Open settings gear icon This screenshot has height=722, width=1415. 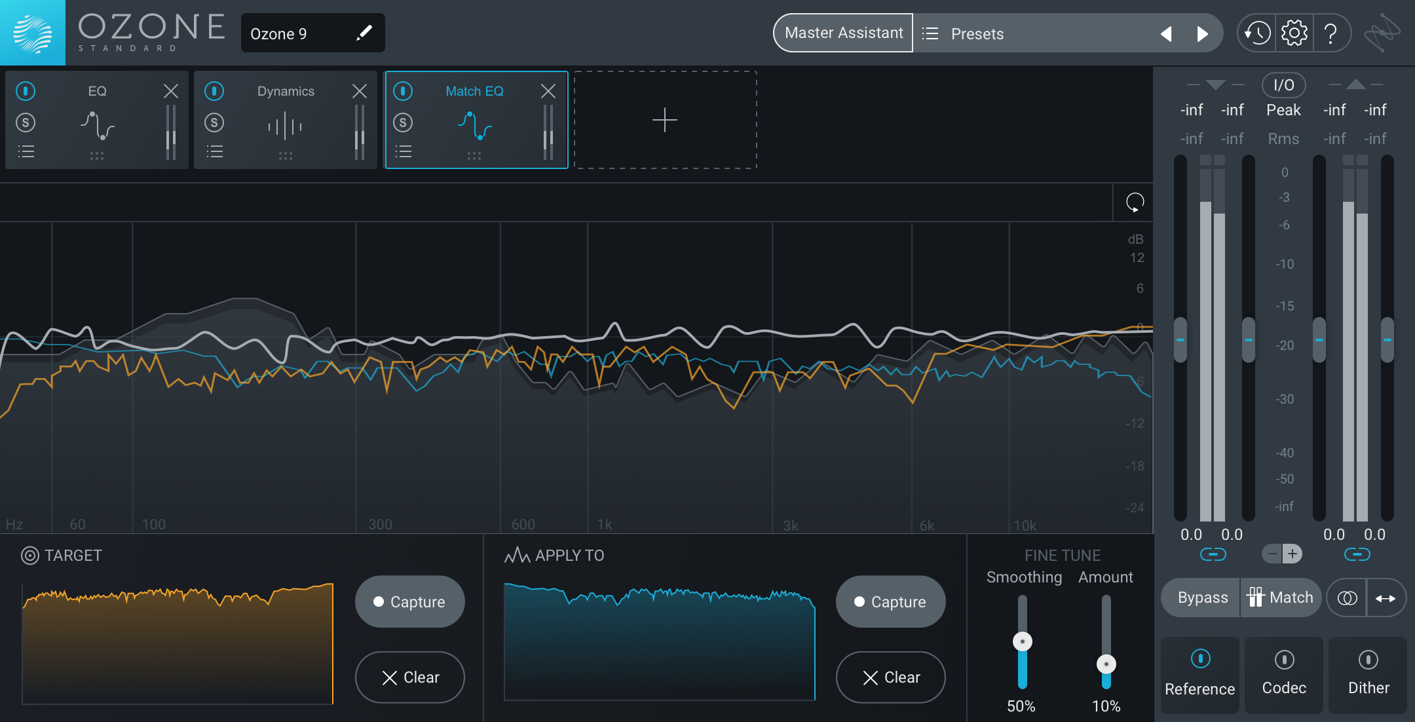pyautogui.click(x=1294, y=33)
